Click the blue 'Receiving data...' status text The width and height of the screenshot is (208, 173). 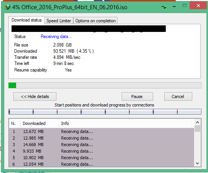[x=56, y=37]
